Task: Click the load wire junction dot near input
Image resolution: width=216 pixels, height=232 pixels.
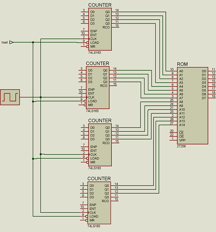Action: coord(33,42)
